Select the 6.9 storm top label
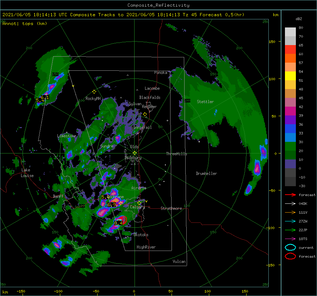Screen dimensions: 317x296 [x=112, y=205]
